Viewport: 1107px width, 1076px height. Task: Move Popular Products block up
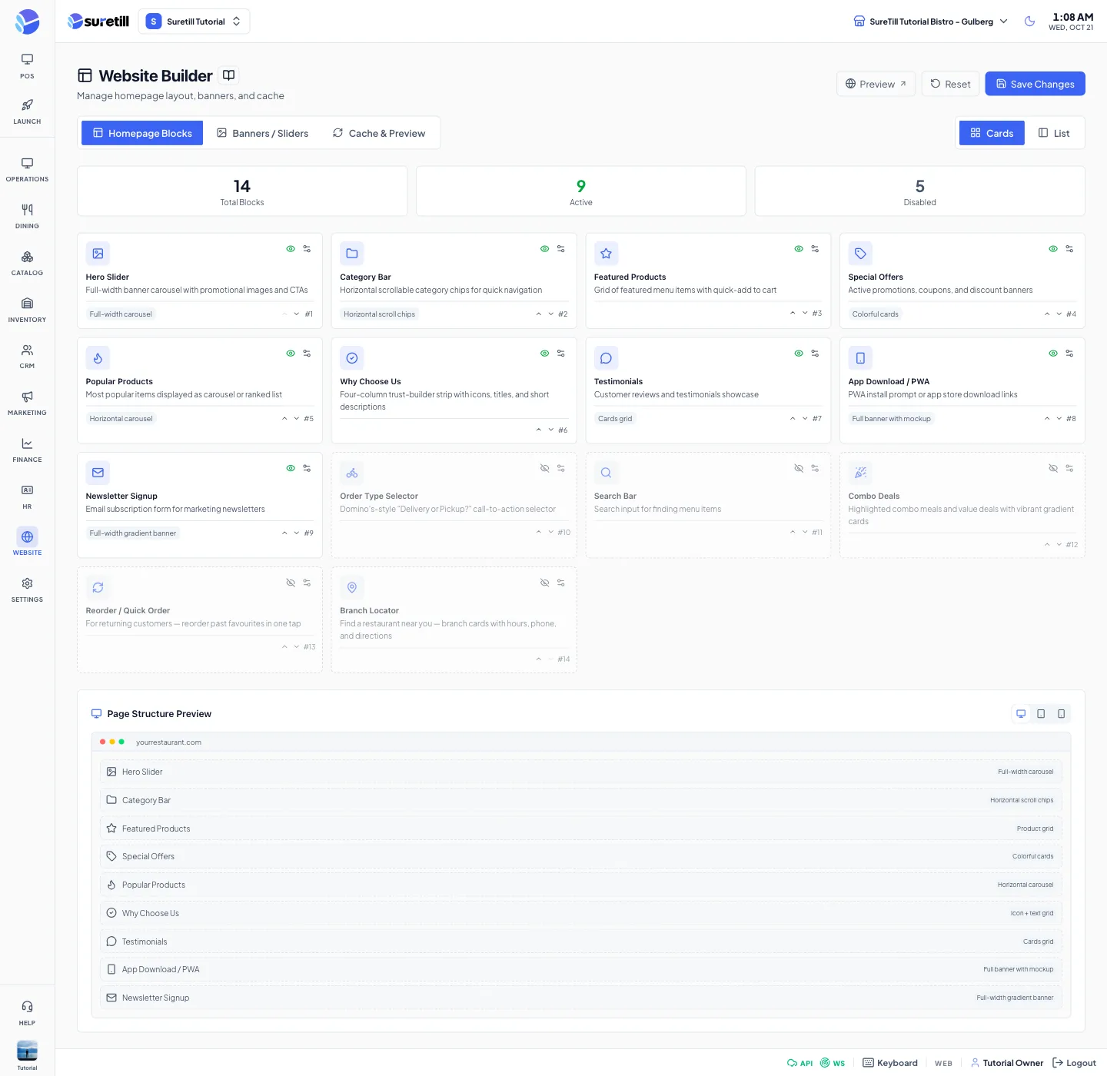tap(284, 418)
